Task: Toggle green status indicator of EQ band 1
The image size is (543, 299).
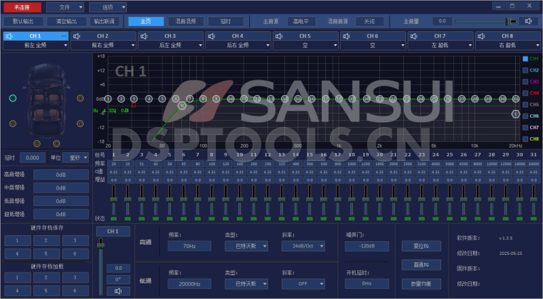Action: point(113,219)
